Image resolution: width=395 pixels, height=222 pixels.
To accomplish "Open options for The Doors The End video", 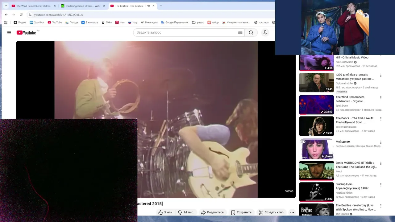I will pos(381,119).
